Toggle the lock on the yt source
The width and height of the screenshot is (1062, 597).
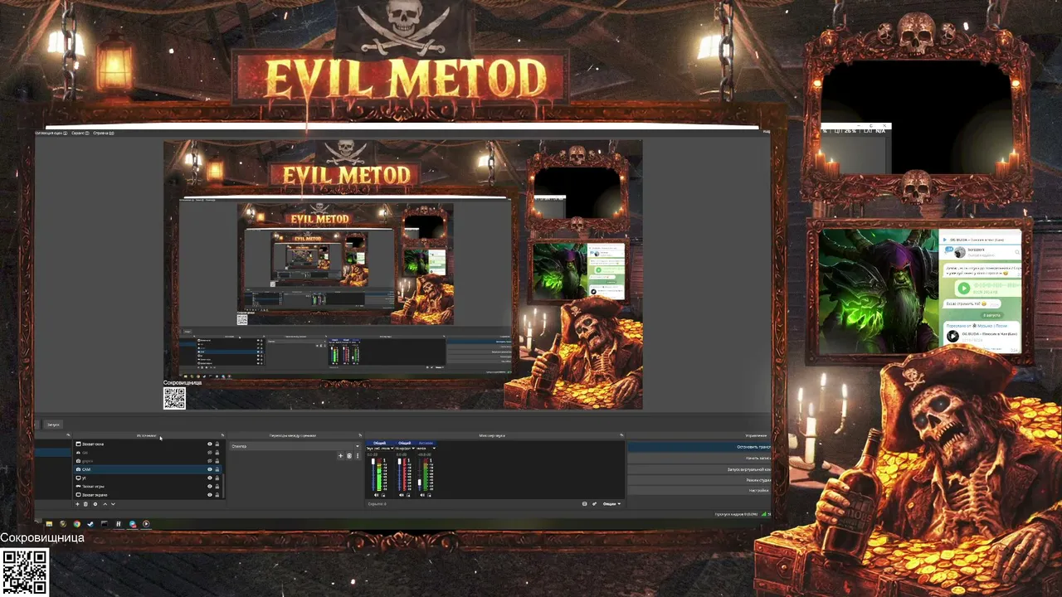point(217,478)
